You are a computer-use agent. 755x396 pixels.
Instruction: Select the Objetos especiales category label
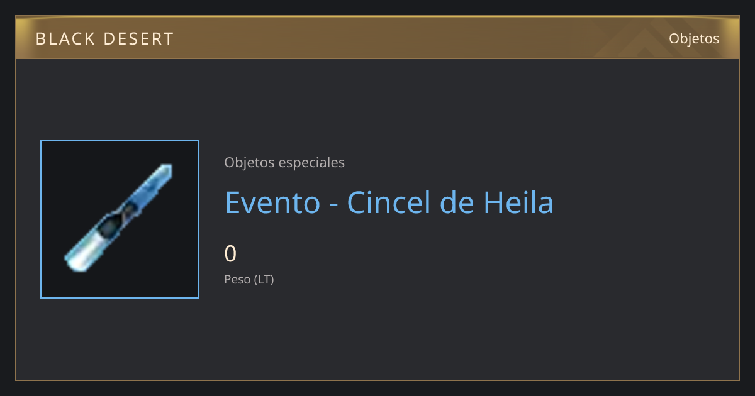(x=284, y=162)
